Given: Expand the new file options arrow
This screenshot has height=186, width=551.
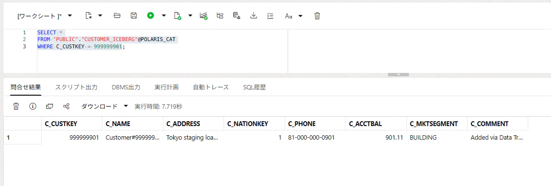Looking at the screenshot, I should (x=100, y=16).
